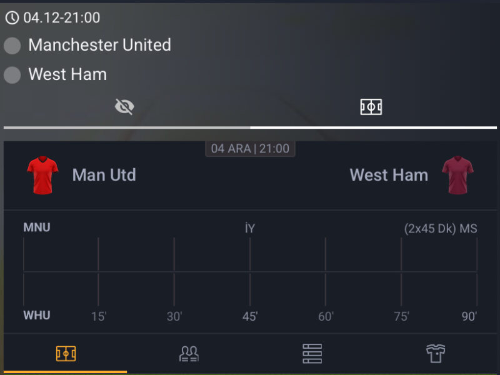Click the 04 ARA | 21:00 date label
The image size is (500, 375).
[250, 149]
